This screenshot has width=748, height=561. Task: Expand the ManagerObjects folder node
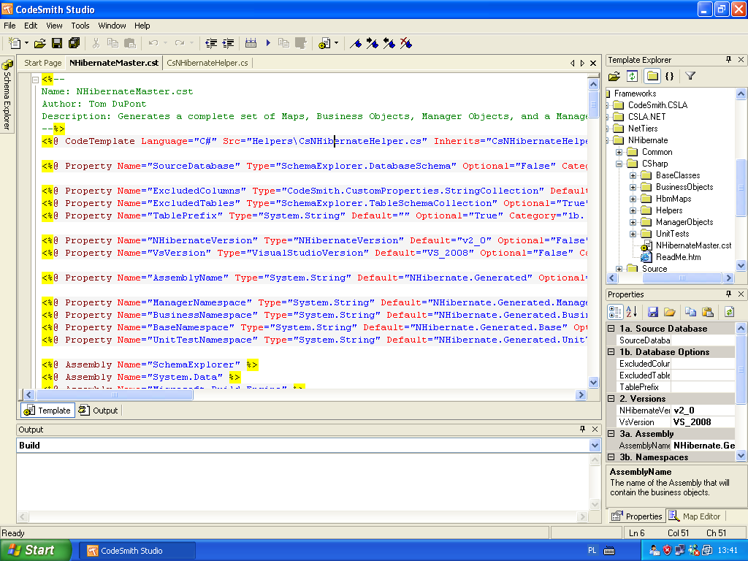coord(633,222)
